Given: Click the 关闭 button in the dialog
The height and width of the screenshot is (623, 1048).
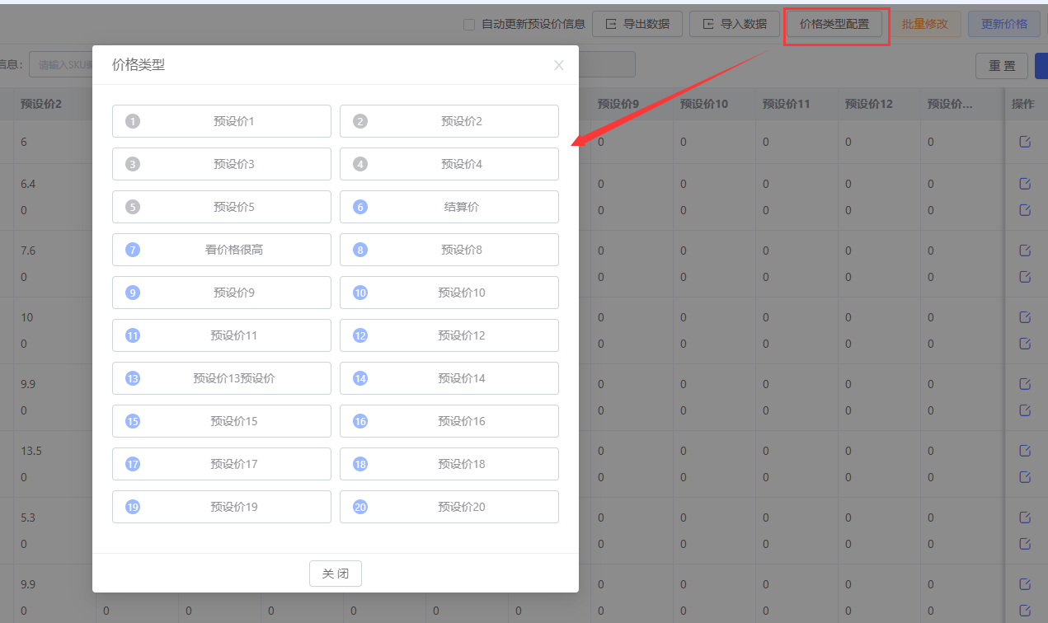Looking at the screenshot, I should 336,574.
